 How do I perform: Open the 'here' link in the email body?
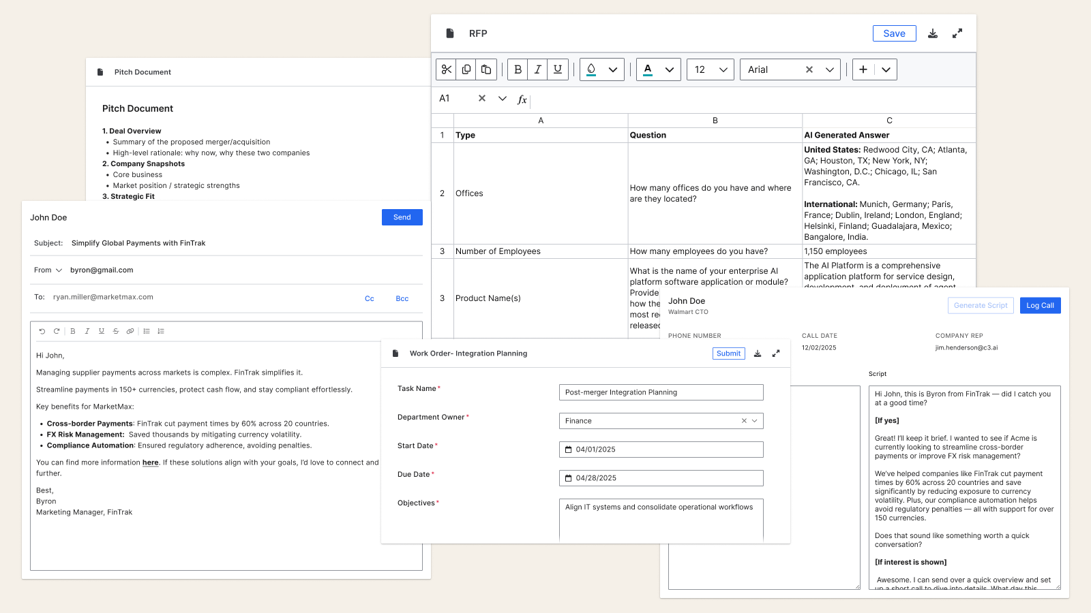151,462
